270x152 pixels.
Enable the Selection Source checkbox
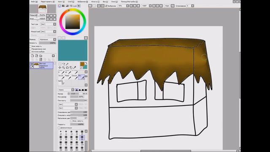pos(31,52)
